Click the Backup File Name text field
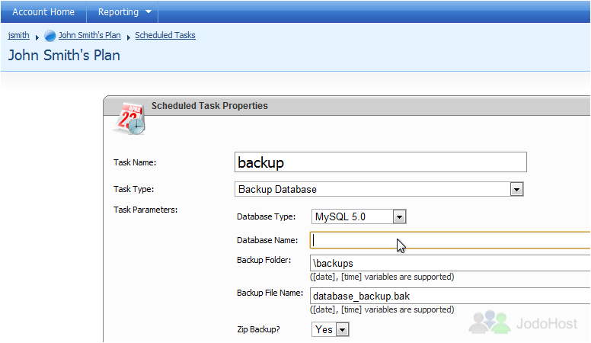The width and height of the screenshot is (591, 343). point(450,296)
